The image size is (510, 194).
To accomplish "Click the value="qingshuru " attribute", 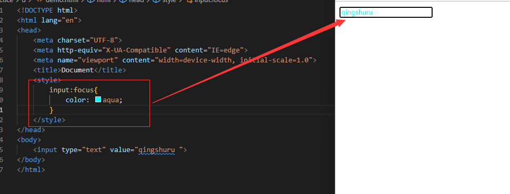I will [x=146, y=150].
